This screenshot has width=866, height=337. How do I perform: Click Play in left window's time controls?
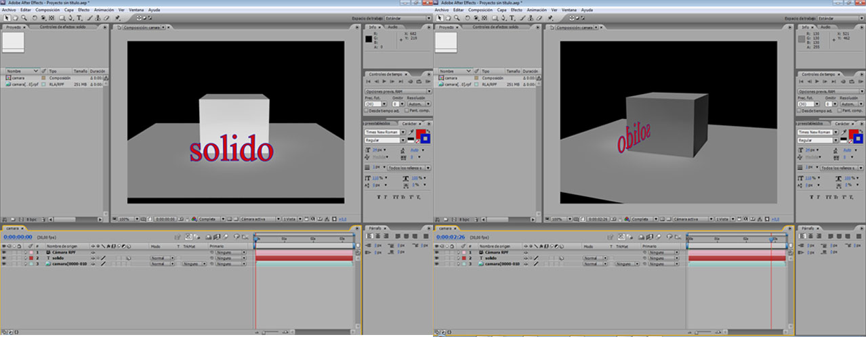point(384,81)
